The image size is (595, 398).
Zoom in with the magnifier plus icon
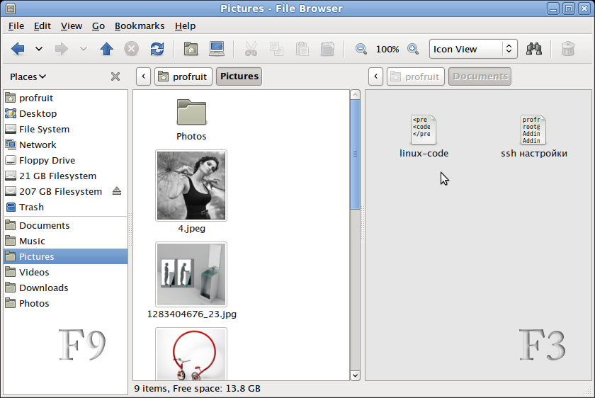pyautogui.click(x=413, y=49)
